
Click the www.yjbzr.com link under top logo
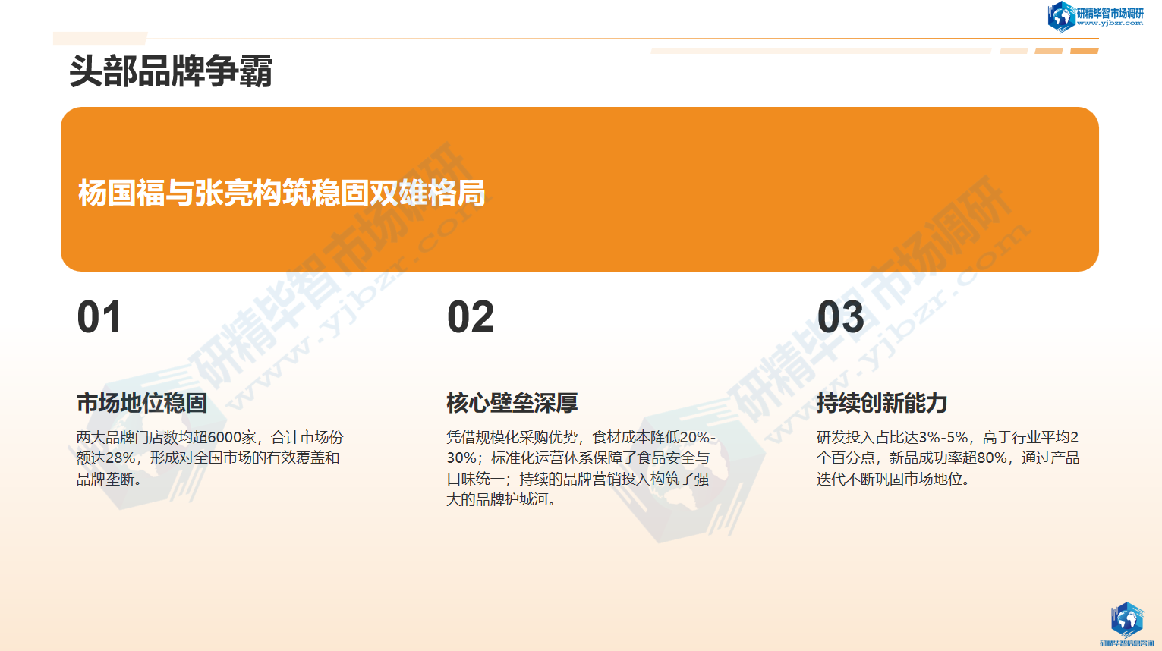pyautogui.click(x=1110, y=24)
